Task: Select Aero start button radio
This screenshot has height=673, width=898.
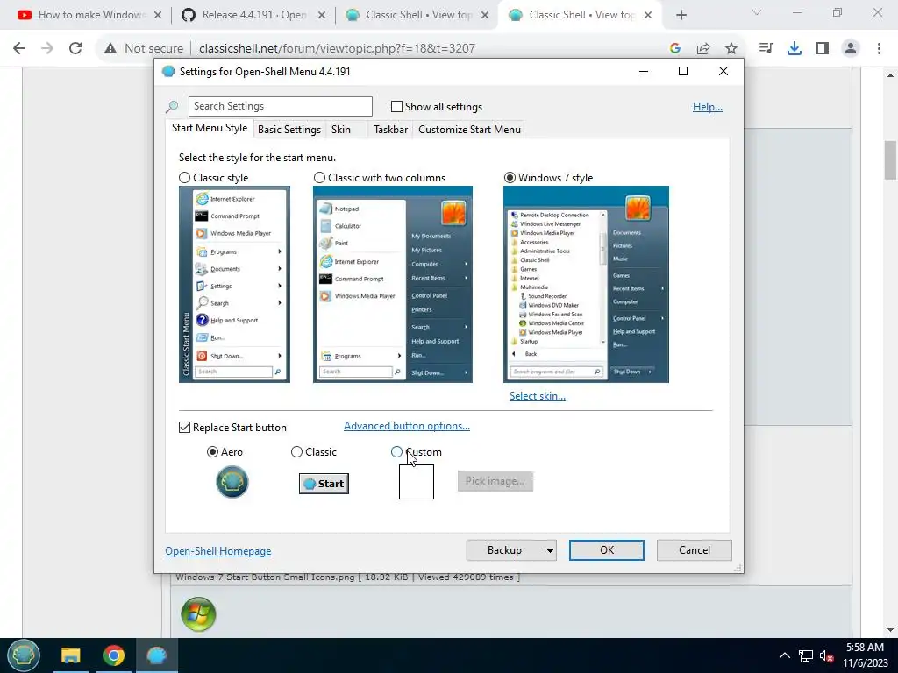Action: (212, 452)
